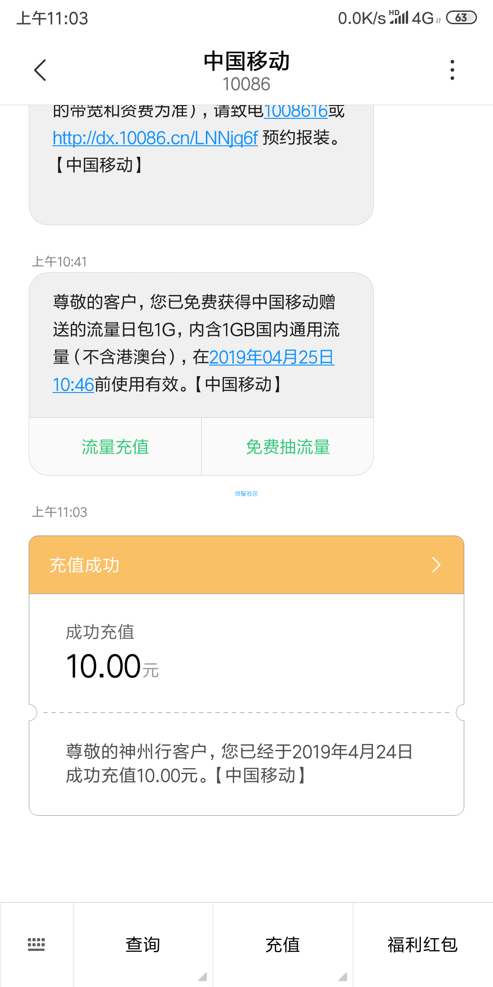The width and height of the screenshot is (493, 987).
Task: Open the dx.10086.cn link
Action: (x=155, y=138)
